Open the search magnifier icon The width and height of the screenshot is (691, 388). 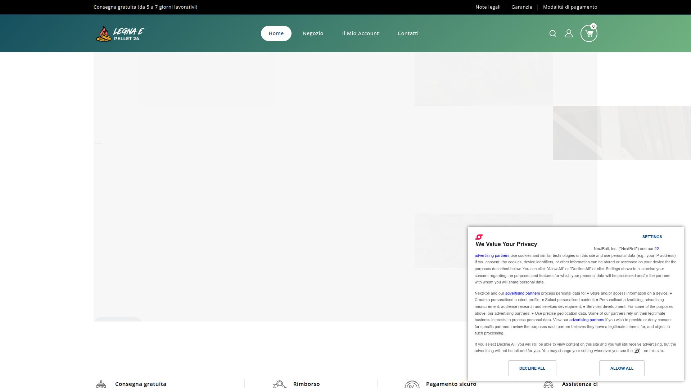point(553,33)
